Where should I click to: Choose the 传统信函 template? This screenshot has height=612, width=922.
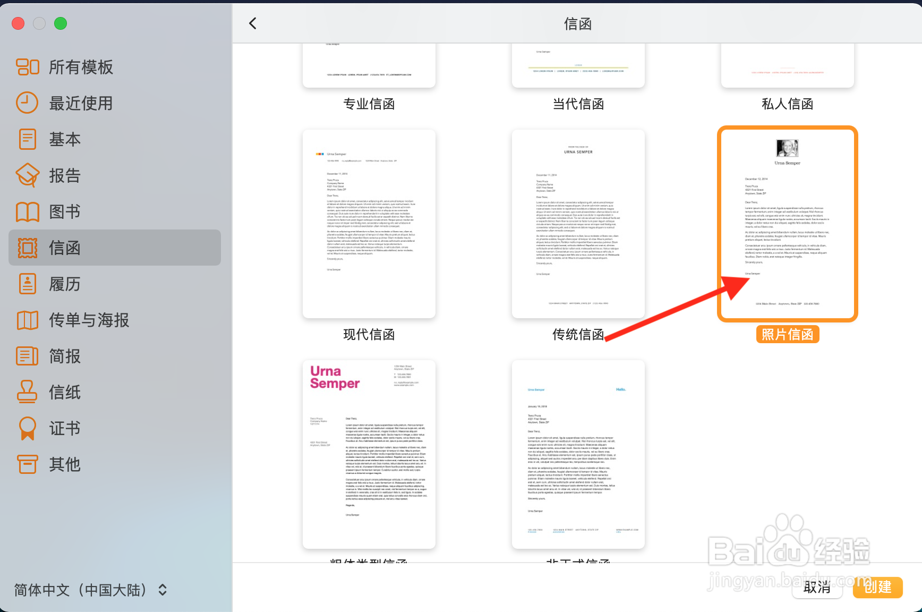pos(578,223)
